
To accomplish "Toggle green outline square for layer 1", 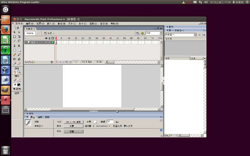I will click(52, 42).
